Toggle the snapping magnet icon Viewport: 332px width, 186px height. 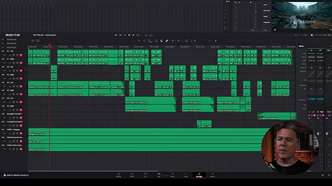[161, 41]
